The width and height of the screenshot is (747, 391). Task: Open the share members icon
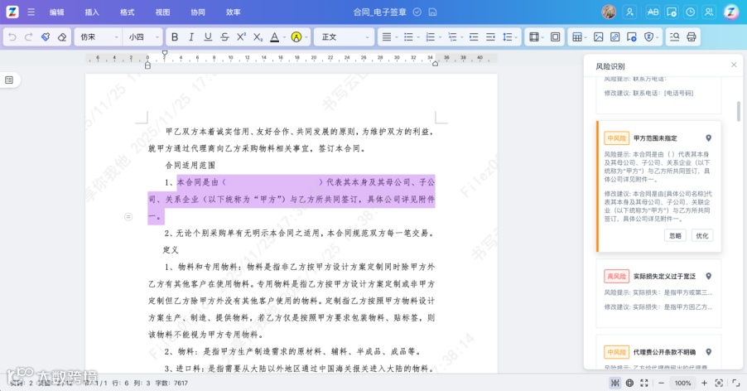click(709, 12)
